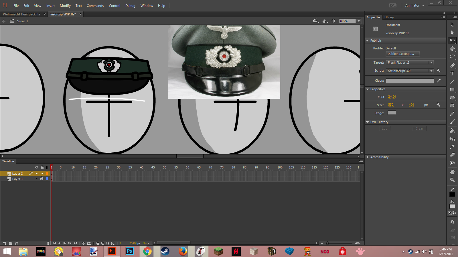Click the Center Frame icon in timeline
The width and height of the screenshot is (458, 257).
click(83, 243)
